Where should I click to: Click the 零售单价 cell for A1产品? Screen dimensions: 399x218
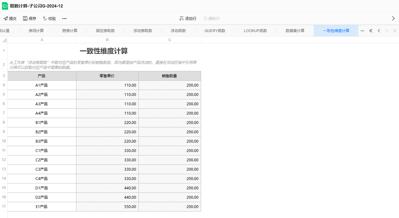[107, 85]
